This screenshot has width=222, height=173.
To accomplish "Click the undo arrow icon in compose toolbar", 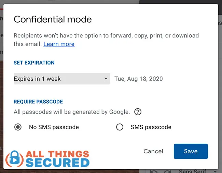I will click(x=154, y=171).
